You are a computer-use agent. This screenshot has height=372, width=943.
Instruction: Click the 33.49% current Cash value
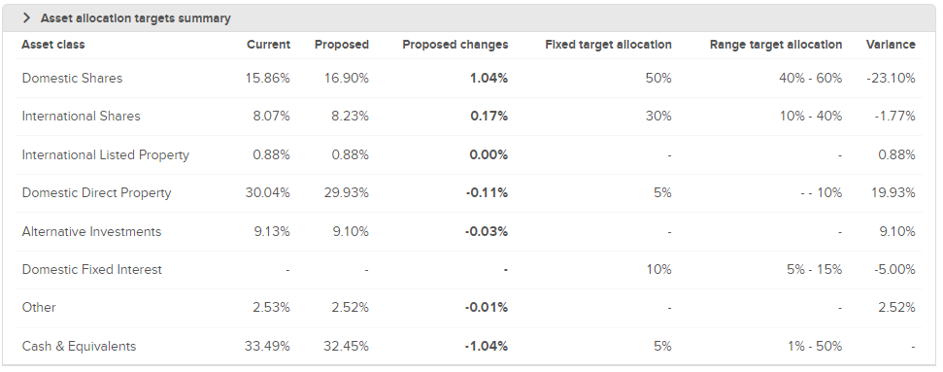pyautogui.click(x=267, y=346)
